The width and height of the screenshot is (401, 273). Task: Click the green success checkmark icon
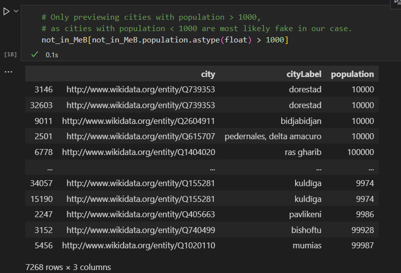point(35,54)
